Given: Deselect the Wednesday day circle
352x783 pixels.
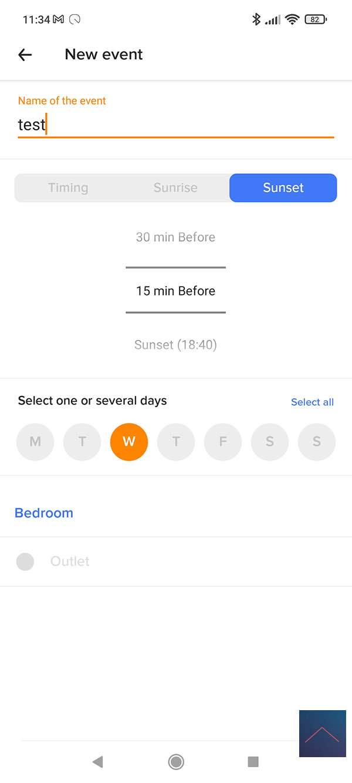Looking at the screenshot, I should click(129, 442).
